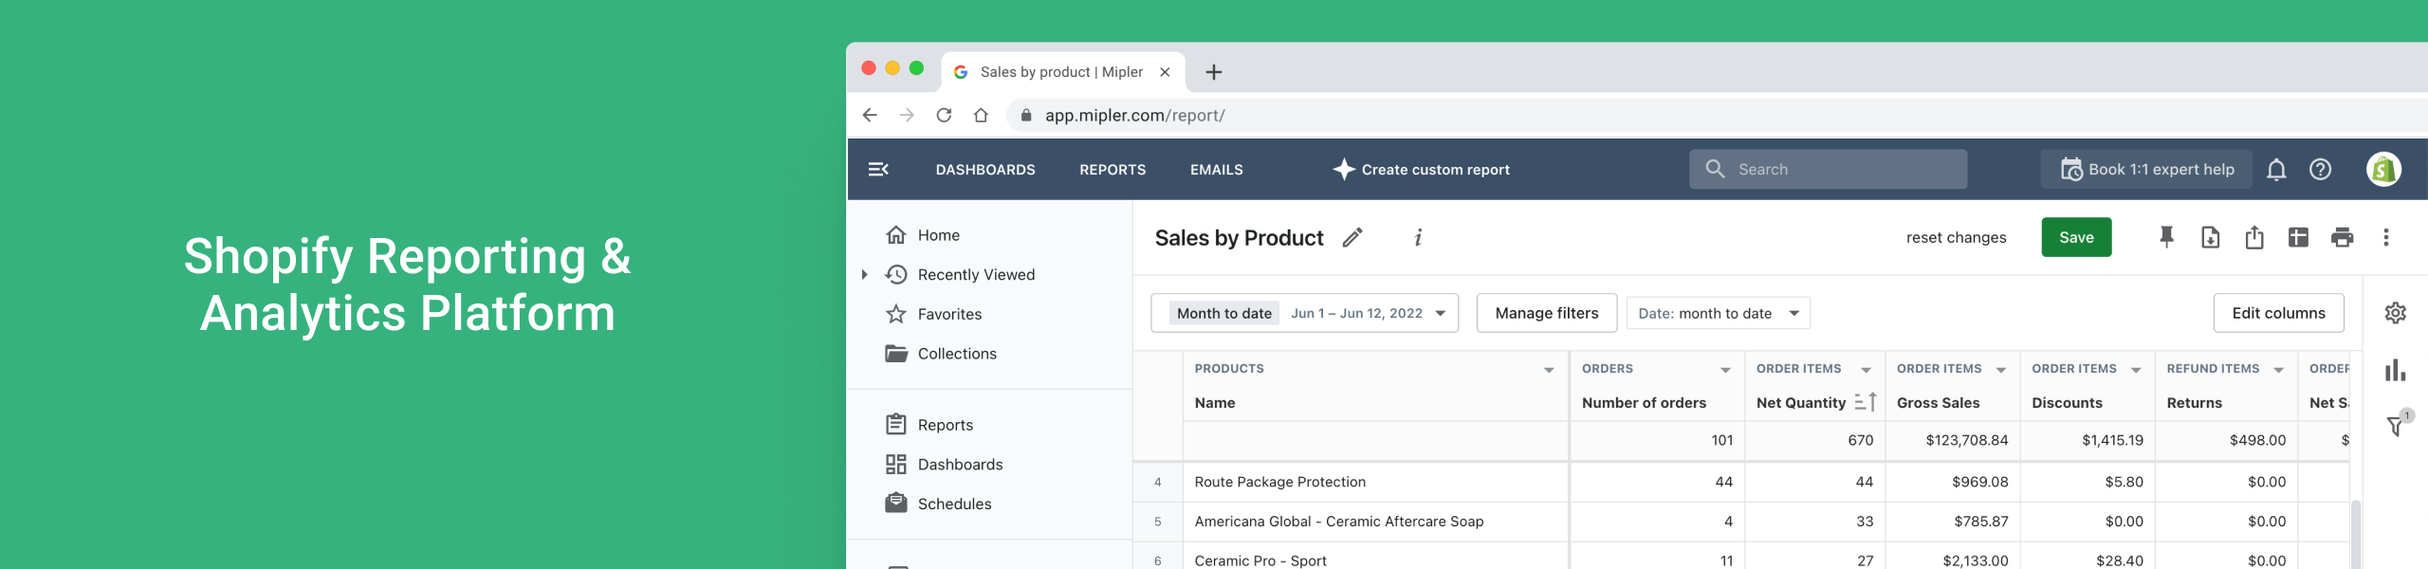Print the report
The height and width of the screenshot is (569, 2428).
[x=2342, y=237]
